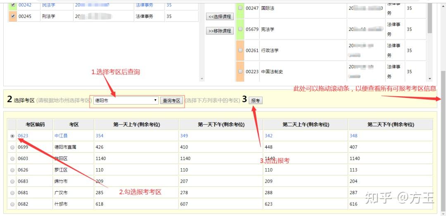This screenshot has height=216, width=446.
Task: Click the 宪法学 course name
Action: [x=268, y=29]
